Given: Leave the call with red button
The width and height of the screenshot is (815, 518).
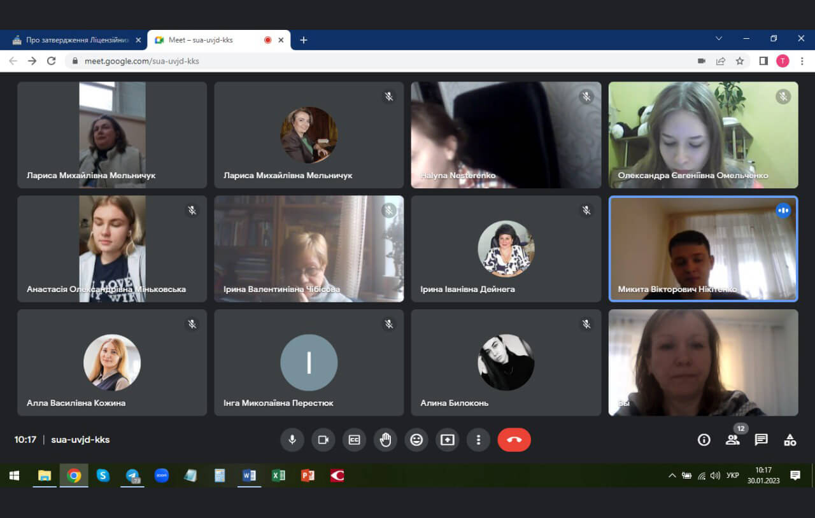Looking at the screenshot, I should 514,440.
